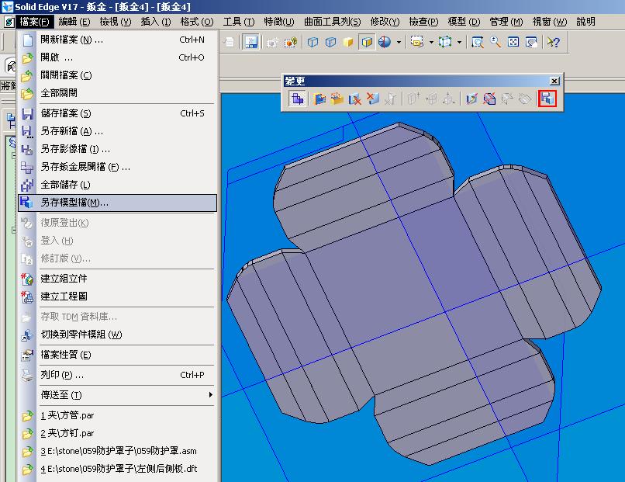Open recent file 左侧后侧板.dft
Image resolution: width=625 pixels, height=482 pixels.
tap(118, 469)
